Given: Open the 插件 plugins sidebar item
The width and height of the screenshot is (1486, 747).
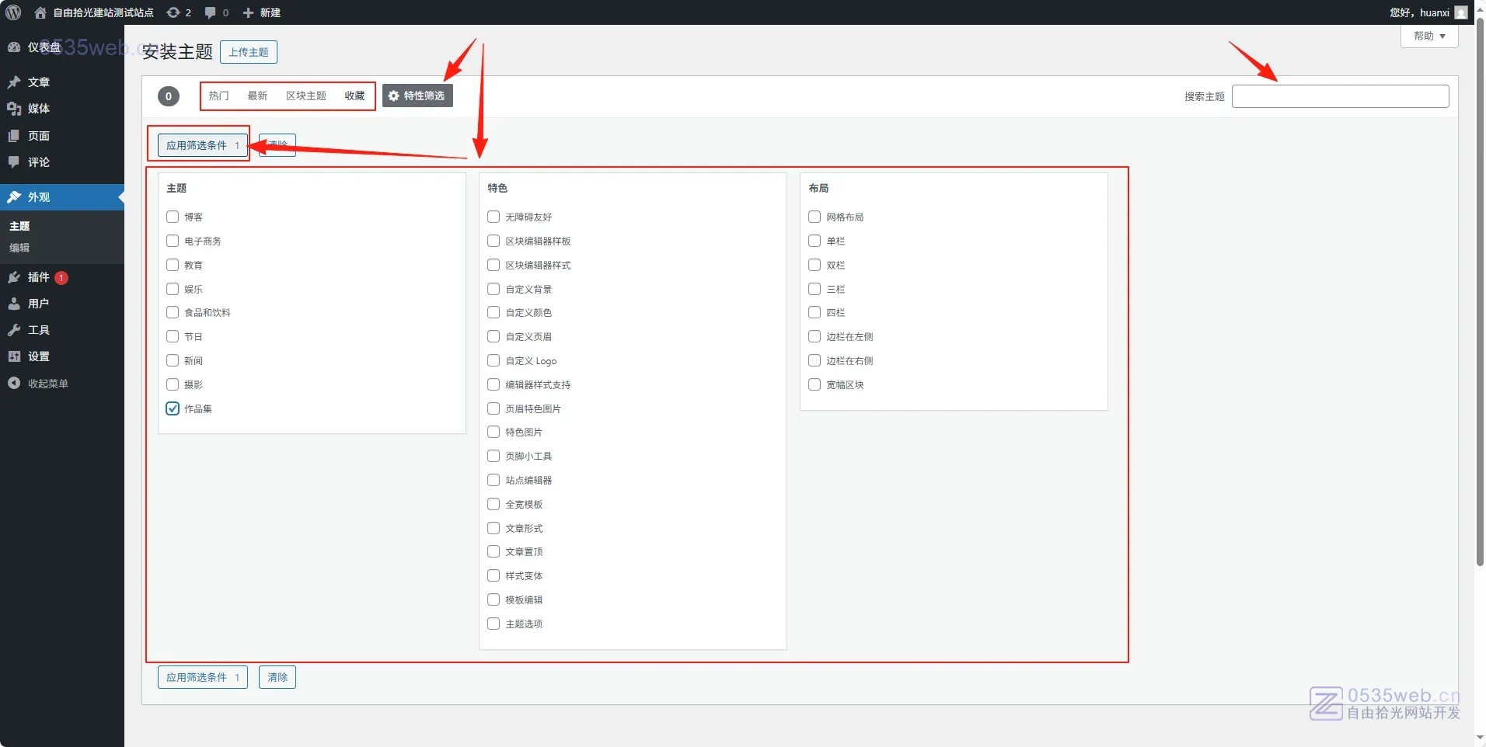Looking at the screenshot, I should [39, 277].
